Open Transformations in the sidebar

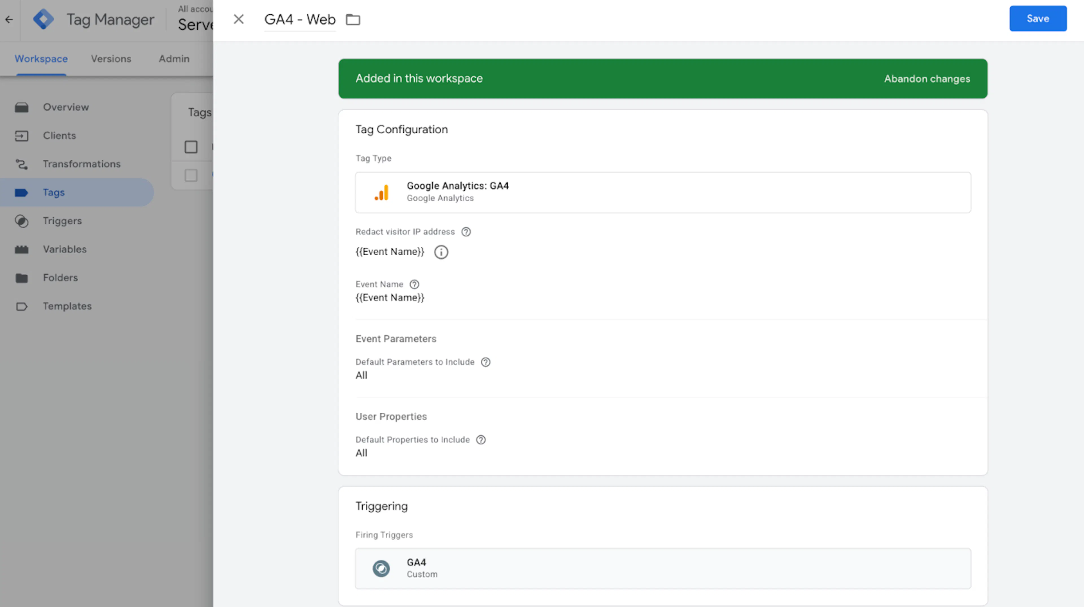82,164
